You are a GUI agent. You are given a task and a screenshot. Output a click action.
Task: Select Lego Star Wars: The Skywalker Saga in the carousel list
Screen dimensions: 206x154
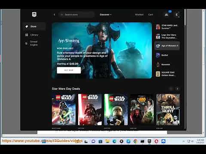(x=167, y=36)
